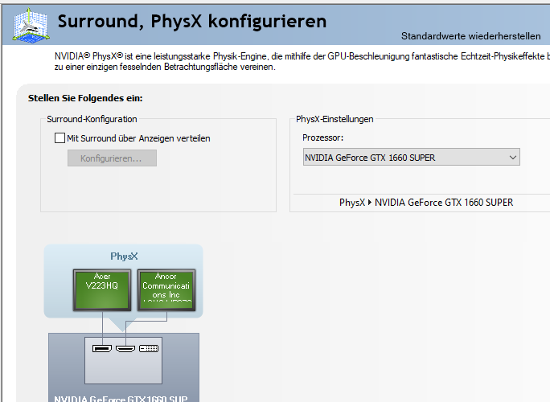
Task: Enable Mit Surround über Anzeigen verteilen checkbox
Action: (60, 137)
